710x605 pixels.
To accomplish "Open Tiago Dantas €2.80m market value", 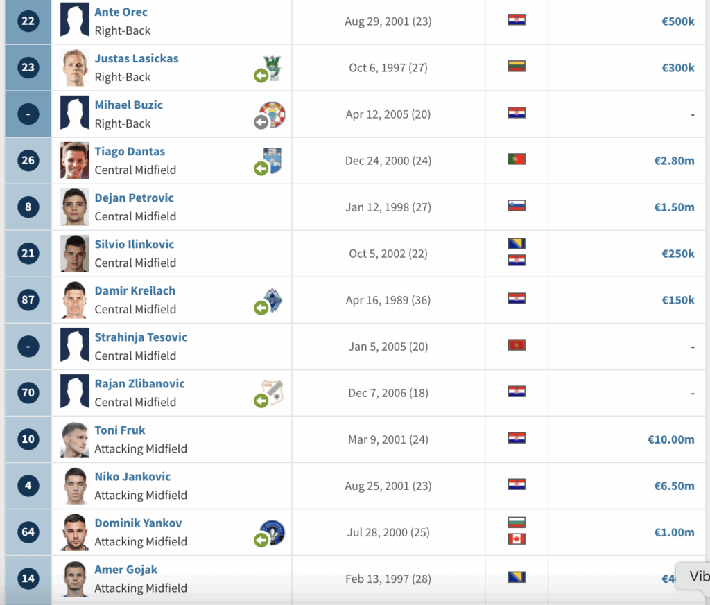I will point(674,161).
